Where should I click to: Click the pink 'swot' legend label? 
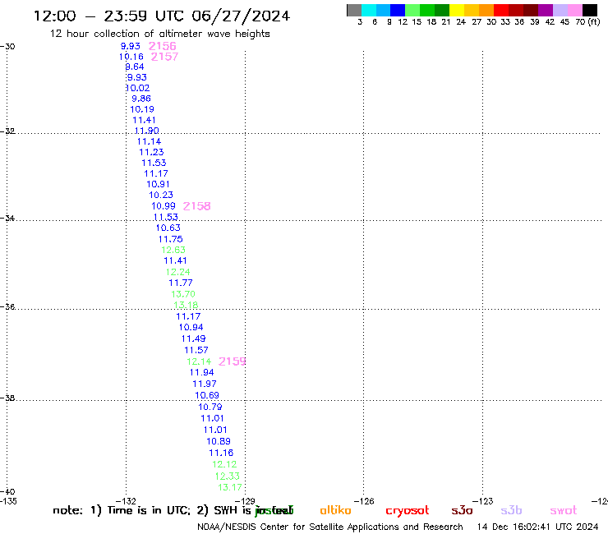coord(564,510)
